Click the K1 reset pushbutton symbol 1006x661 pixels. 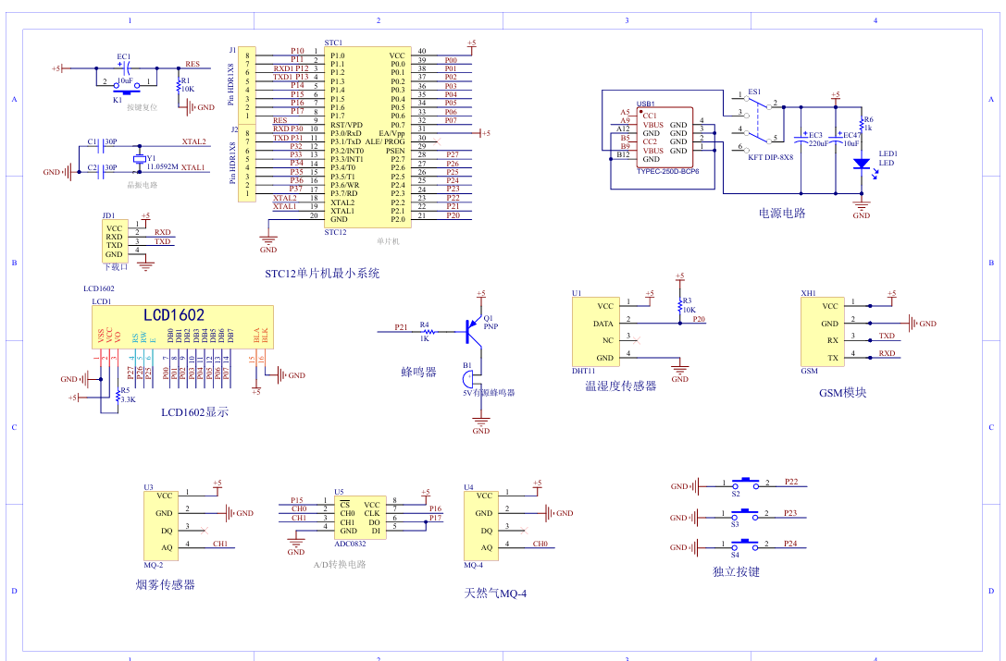coord(125,91)
